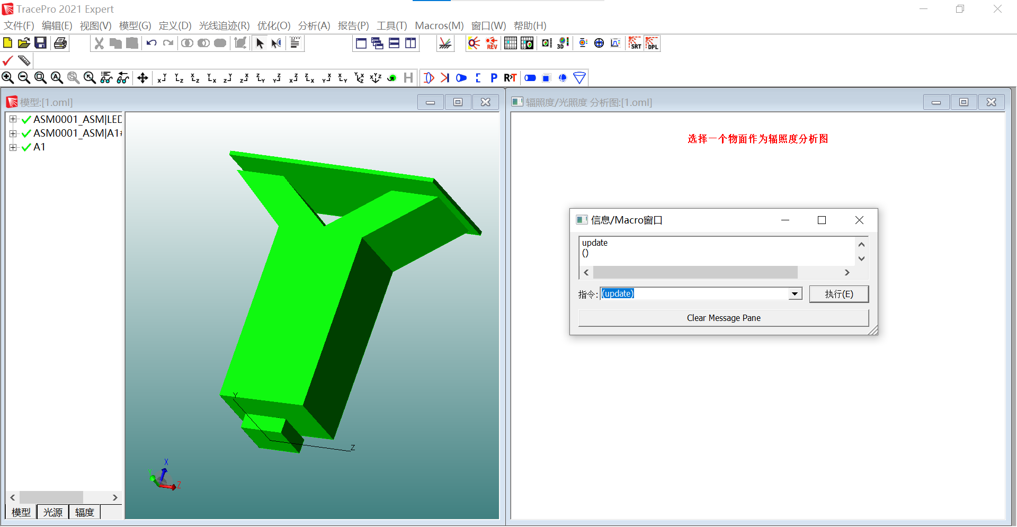Expand the A1 tree node
The height and width of the screenshot is (527, 1017).
pos(13,147)
